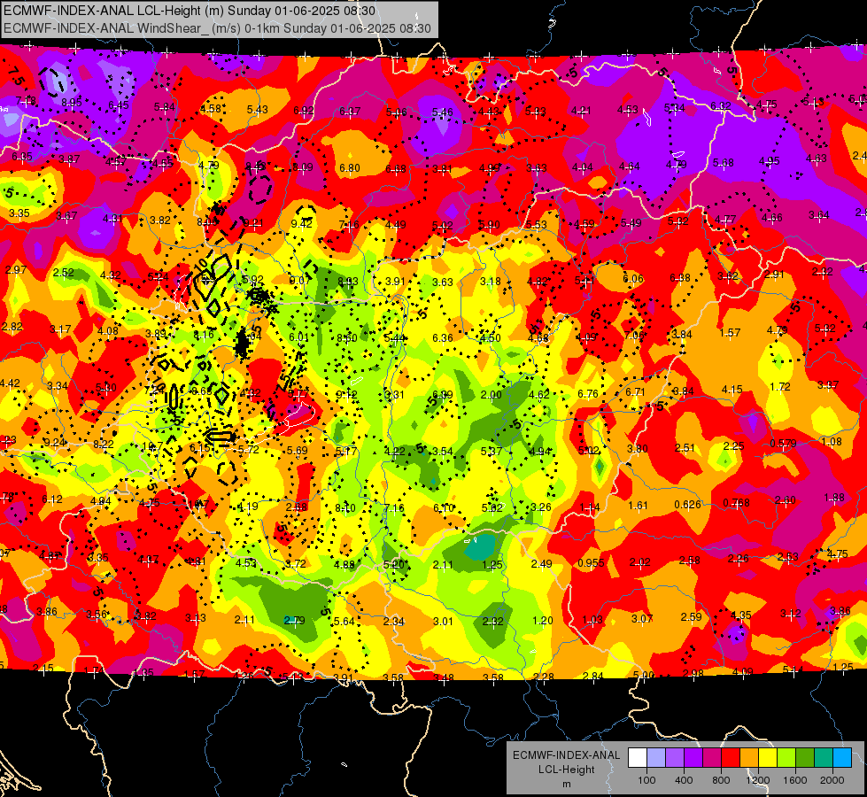Click wind shear value 7.18
The height and width of the screenshot is (797, 867).
click(26, 100)
